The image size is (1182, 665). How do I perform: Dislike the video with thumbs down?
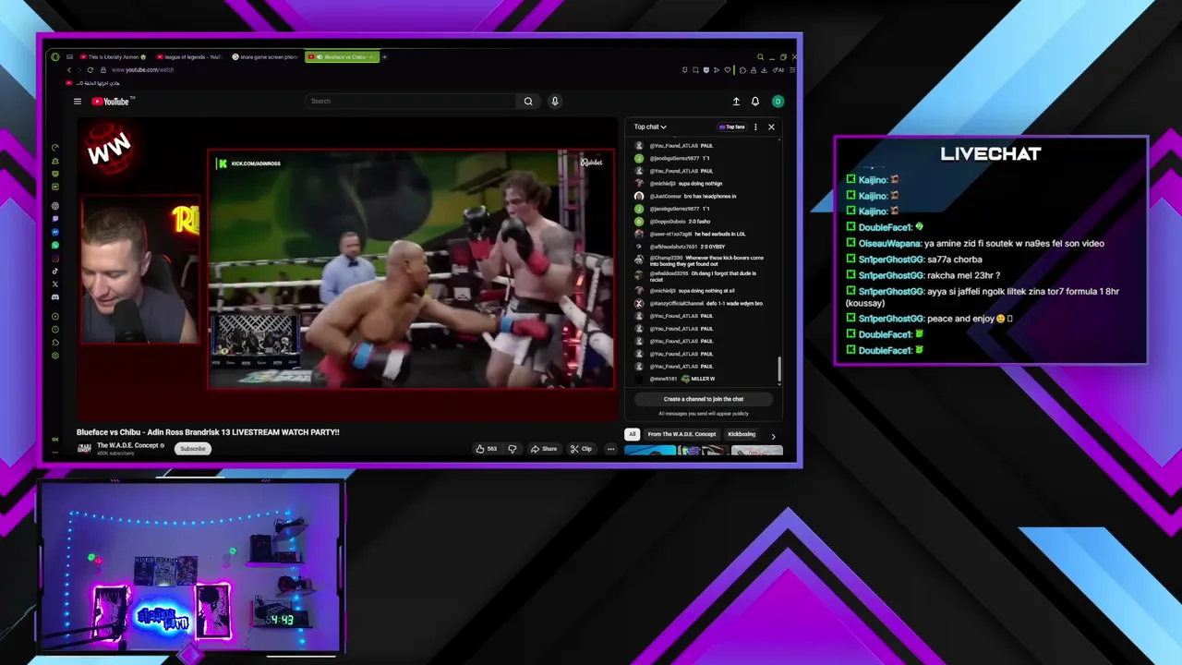coord(513,449)
